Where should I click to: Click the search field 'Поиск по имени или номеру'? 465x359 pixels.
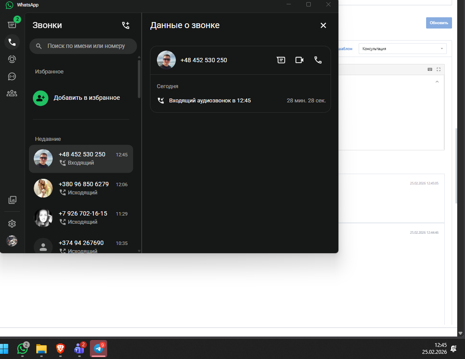click(x=83, y=46)
